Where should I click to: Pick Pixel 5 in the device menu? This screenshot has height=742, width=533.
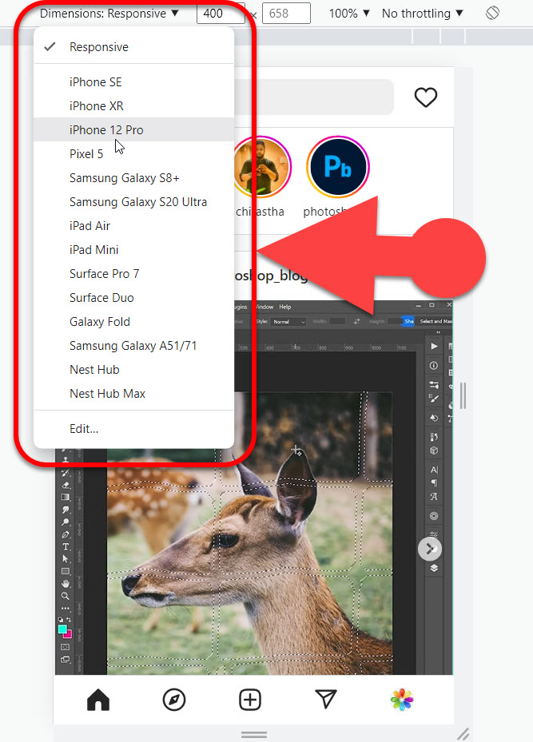pyautogui.click(x=134, y=154)
